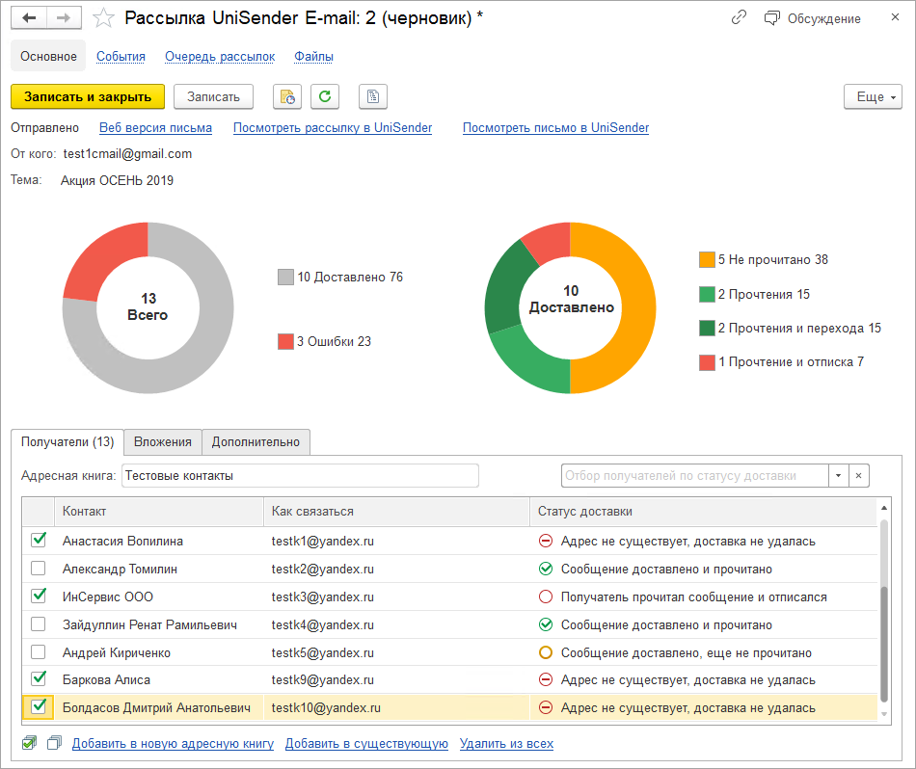Check all recipients with the green checkboxes icon
Image resolution: width=916 pixels, height=769 pixels.
coord(29,743)
